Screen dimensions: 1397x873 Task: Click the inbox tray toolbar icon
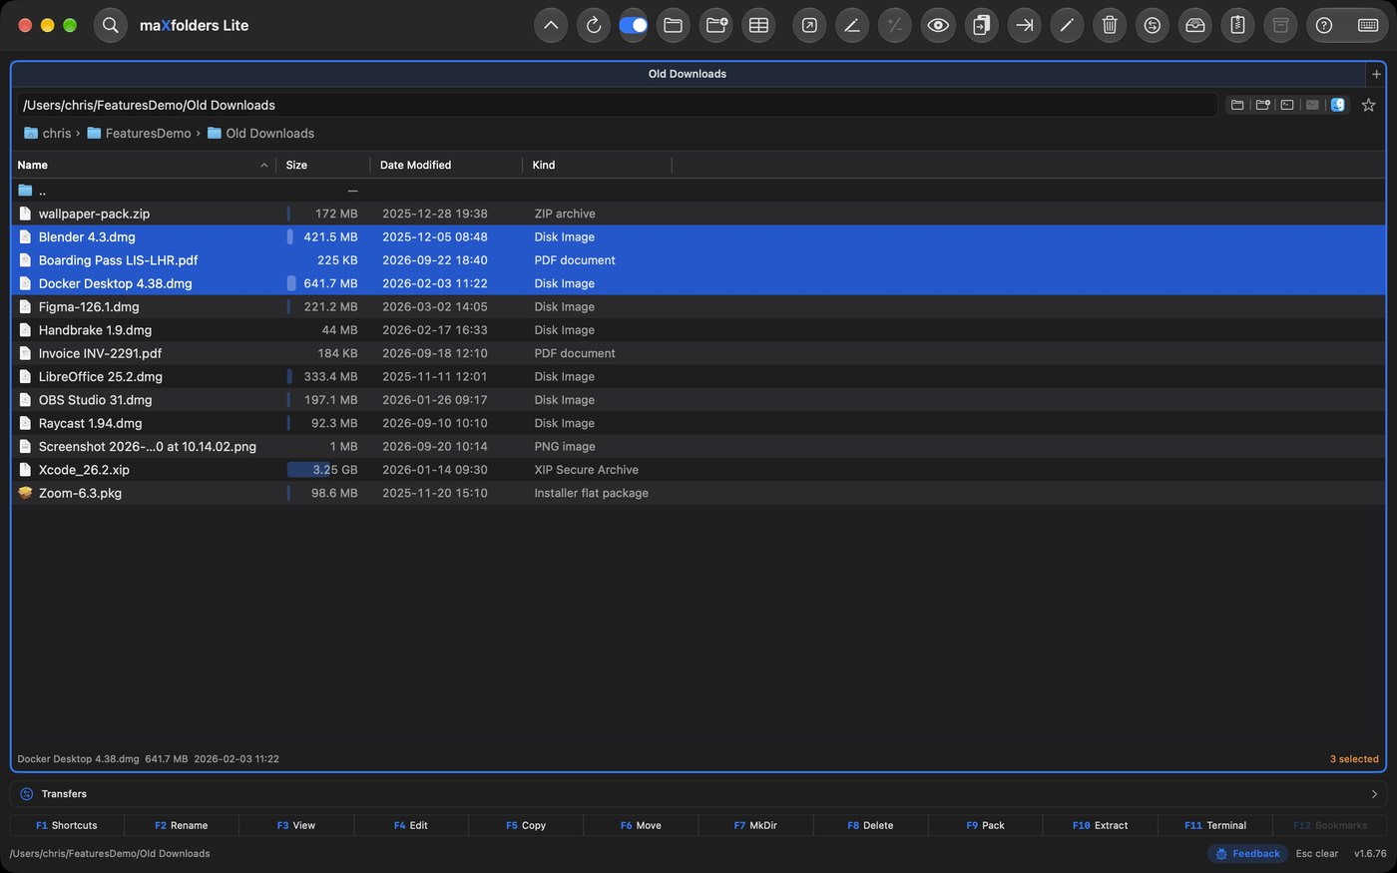[x=1195, y=25]
